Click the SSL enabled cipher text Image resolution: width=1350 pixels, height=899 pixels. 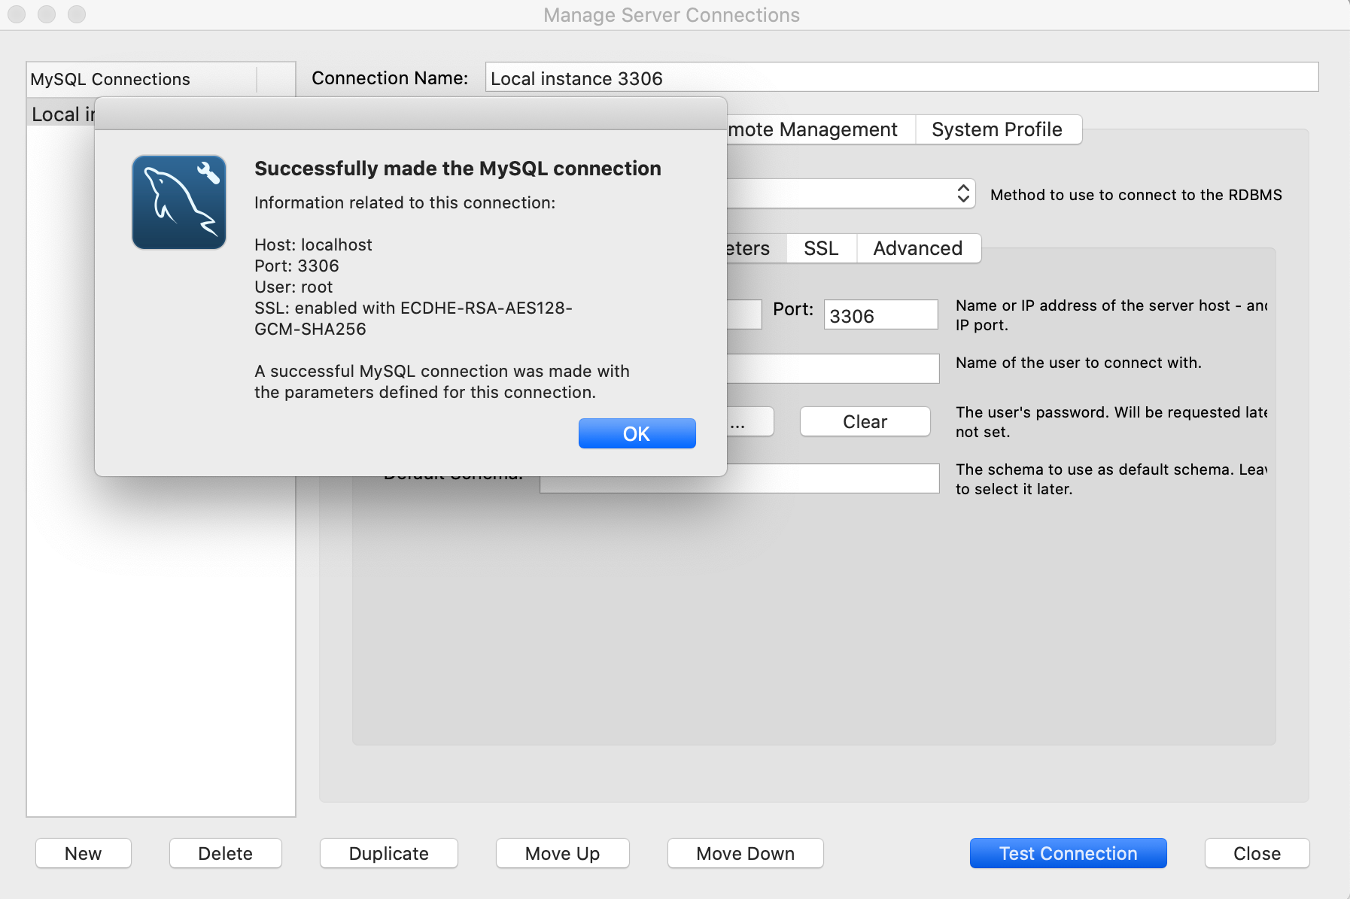pos(413,318)
